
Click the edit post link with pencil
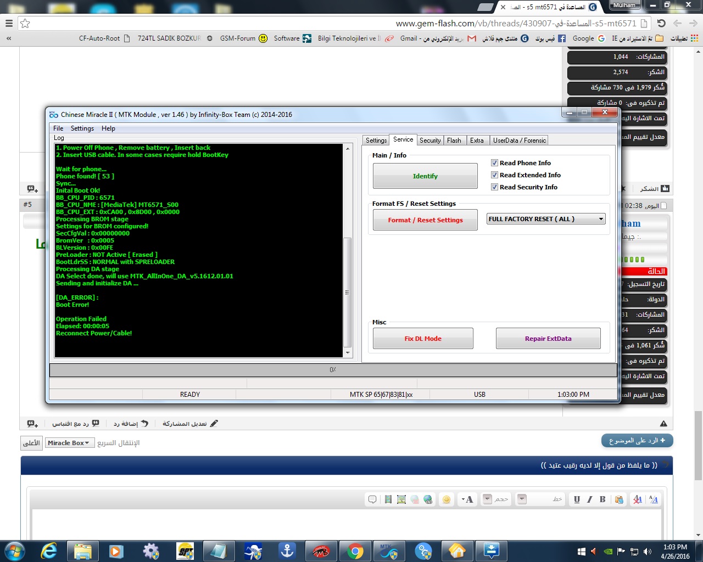[190, 424]
